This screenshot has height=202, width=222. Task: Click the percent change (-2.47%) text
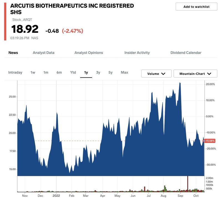tap(72, 31)
